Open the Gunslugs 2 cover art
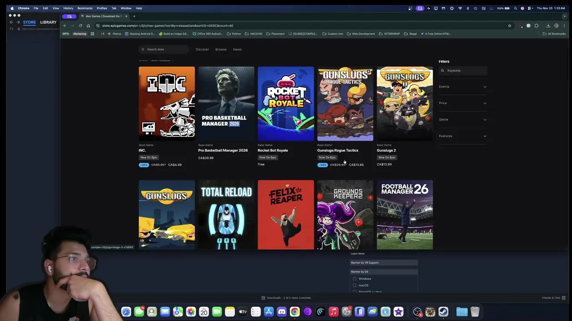Screen dimensions: 572x321 coord(405,103)
